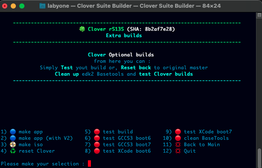Click the split pane icon at top right
Image resolution: width=262 pixels, height=168 pixels.
[259, 15]
